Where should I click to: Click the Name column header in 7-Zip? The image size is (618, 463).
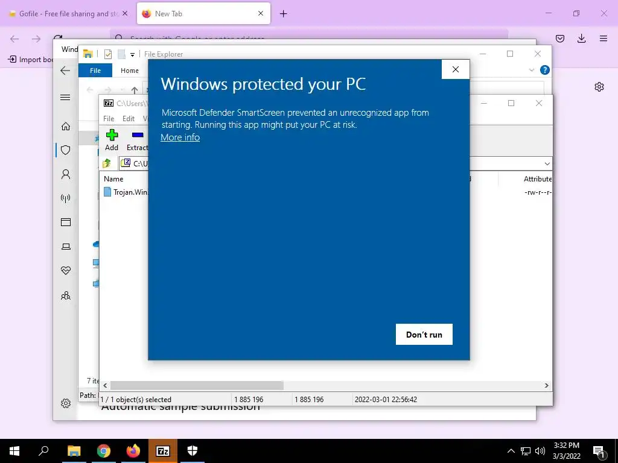(x=113, y=178)
